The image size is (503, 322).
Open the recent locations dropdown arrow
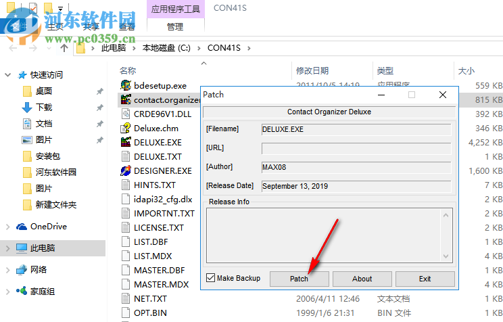(49, 48)
